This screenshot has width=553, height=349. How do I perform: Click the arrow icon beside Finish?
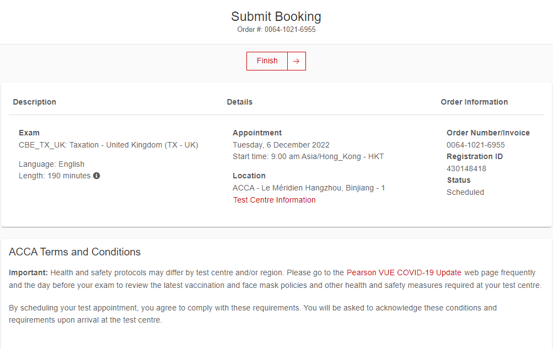(297, 61)
